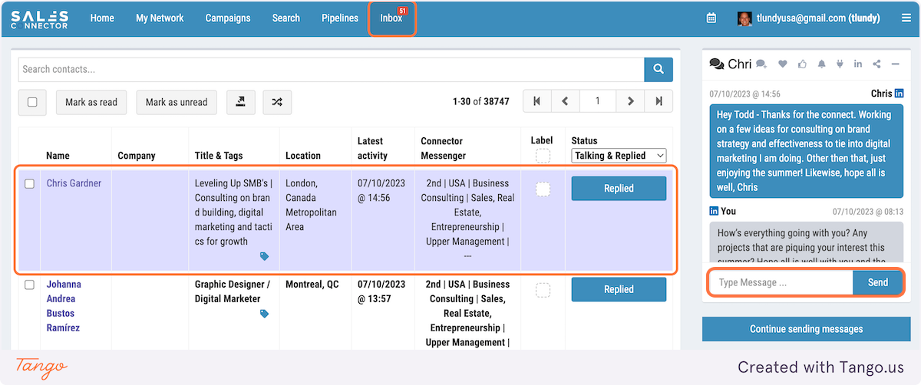
Task: Click the Search contacts input field
Action: [331, 69]
